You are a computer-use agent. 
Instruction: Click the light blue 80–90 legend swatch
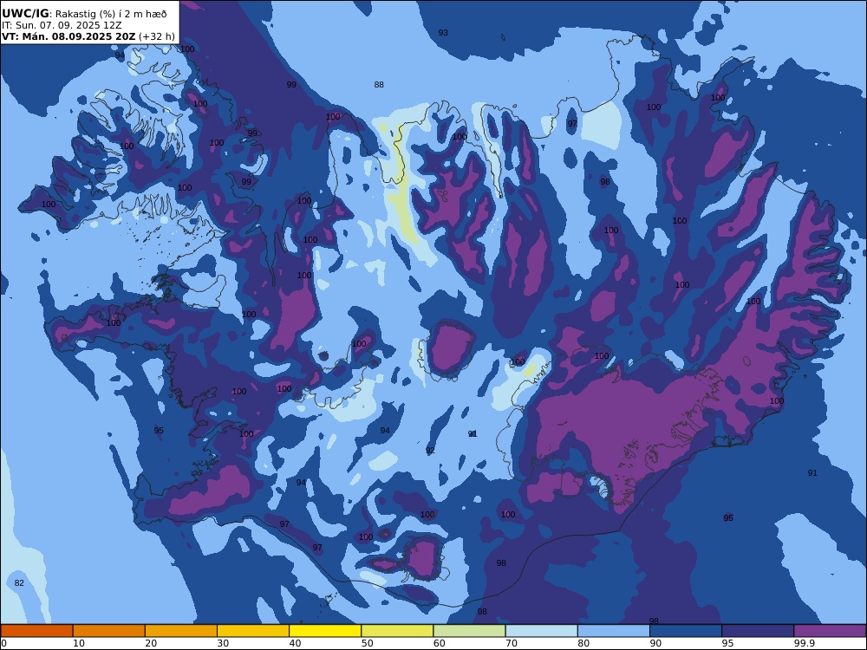pos(614,631)
